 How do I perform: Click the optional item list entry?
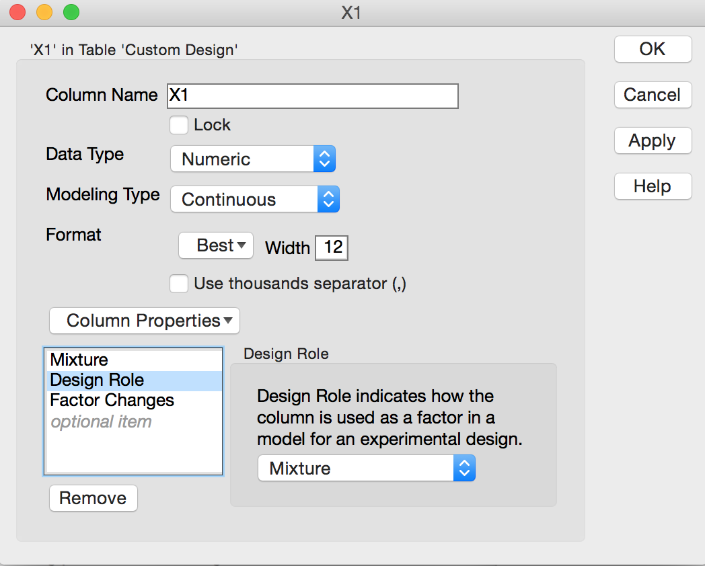point(101,421)
